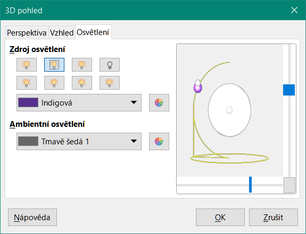The height and width of the screenshot is (234, 306).
Task: Select the Osvětlení tab
Action: point(93,32)
